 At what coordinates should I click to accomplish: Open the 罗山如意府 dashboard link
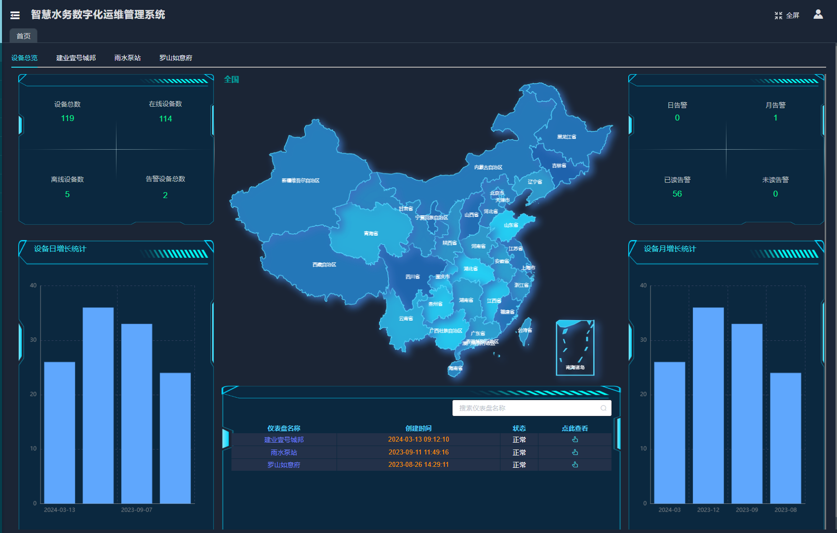coord(284,465)
